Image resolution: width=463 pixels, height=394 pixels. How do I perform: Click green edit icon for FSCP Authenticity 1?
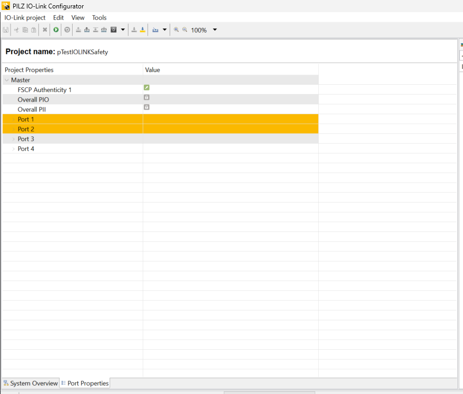click(x=146, y=87)
